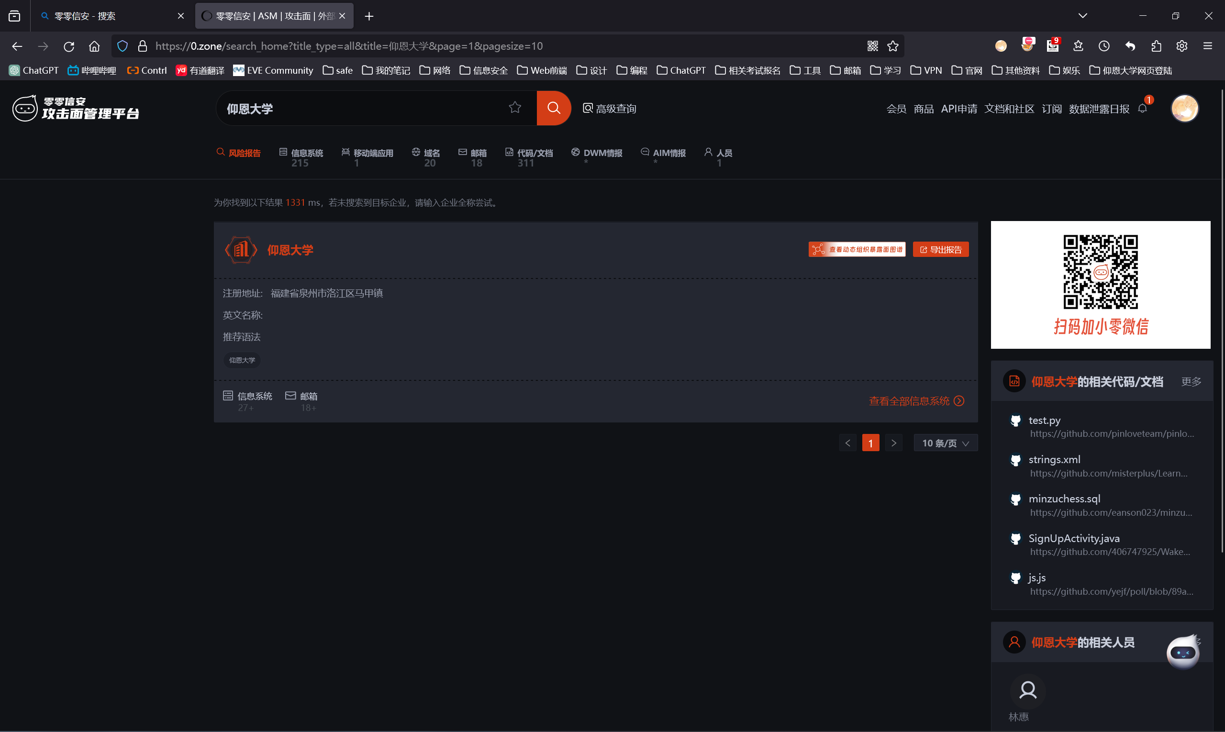Switch to the 信息系统 215 tab

301,157
